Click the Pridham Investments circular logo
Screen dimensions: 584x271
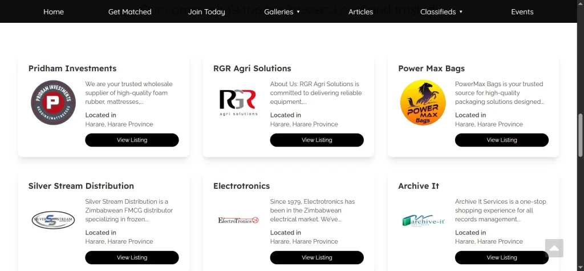[x=53, y=103]
